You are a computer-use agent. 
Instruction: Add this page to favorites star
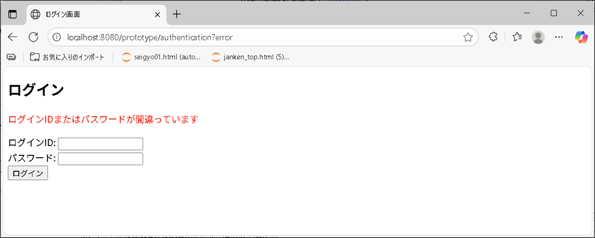point(468,37)
